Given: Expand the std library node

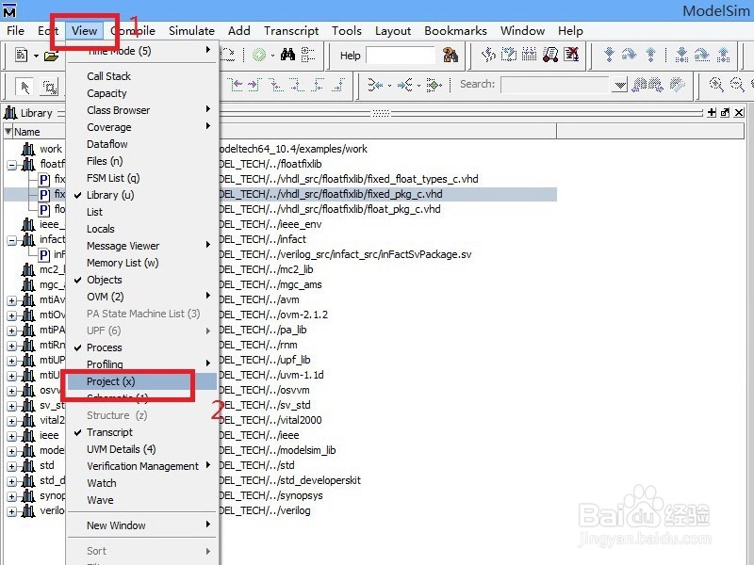Looking at the screenshot, I should point(11,466).
